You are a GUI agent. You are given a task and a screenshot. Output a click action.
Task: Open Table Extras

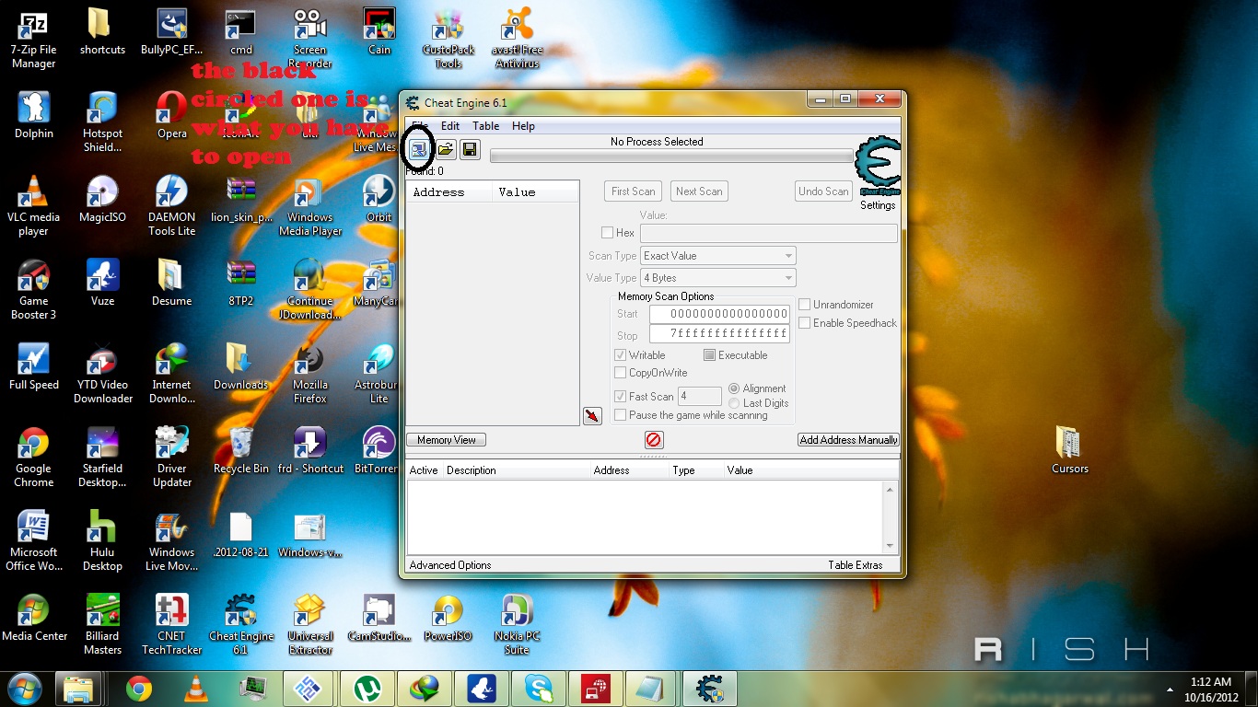pos(855,565)
